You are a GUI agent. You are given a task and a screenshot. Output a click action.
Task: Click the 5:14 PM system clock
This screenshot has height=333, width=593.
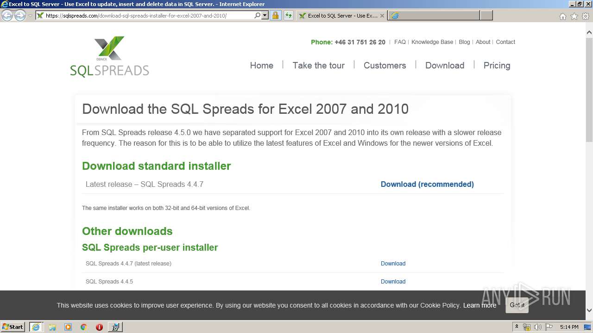tap(569, 327)
